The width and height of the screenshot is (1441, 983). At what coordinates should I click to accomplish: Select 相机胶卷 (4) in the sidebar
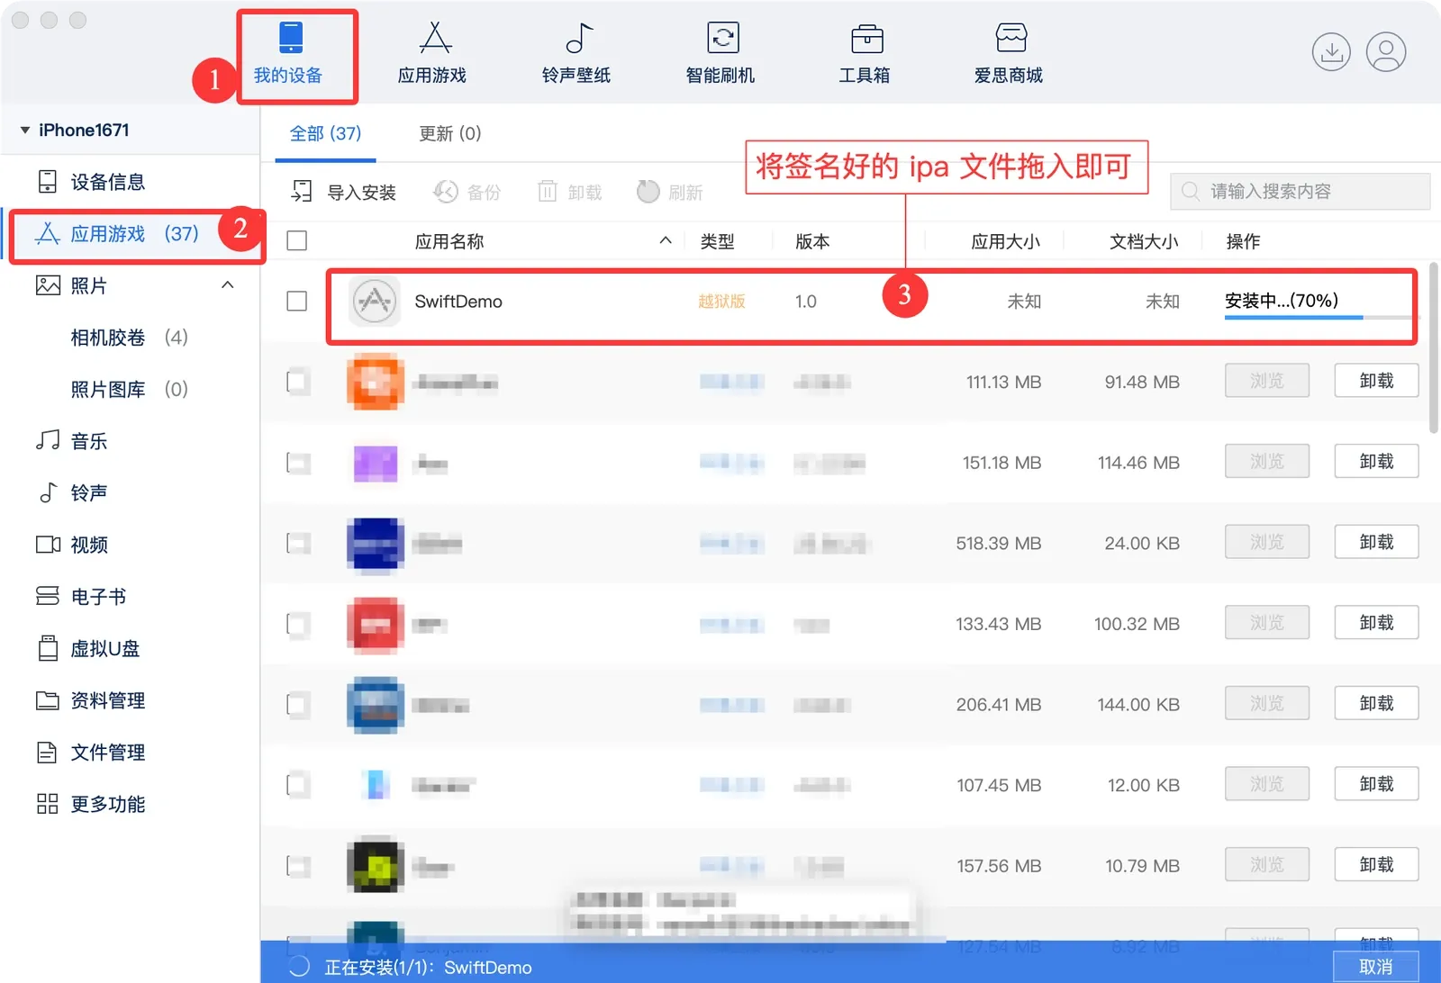(x=129, y=338)
